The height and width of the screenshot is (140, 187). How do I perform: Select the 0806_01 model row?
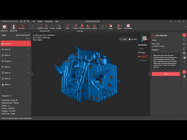pyautogui.click(x=16, y=84)
